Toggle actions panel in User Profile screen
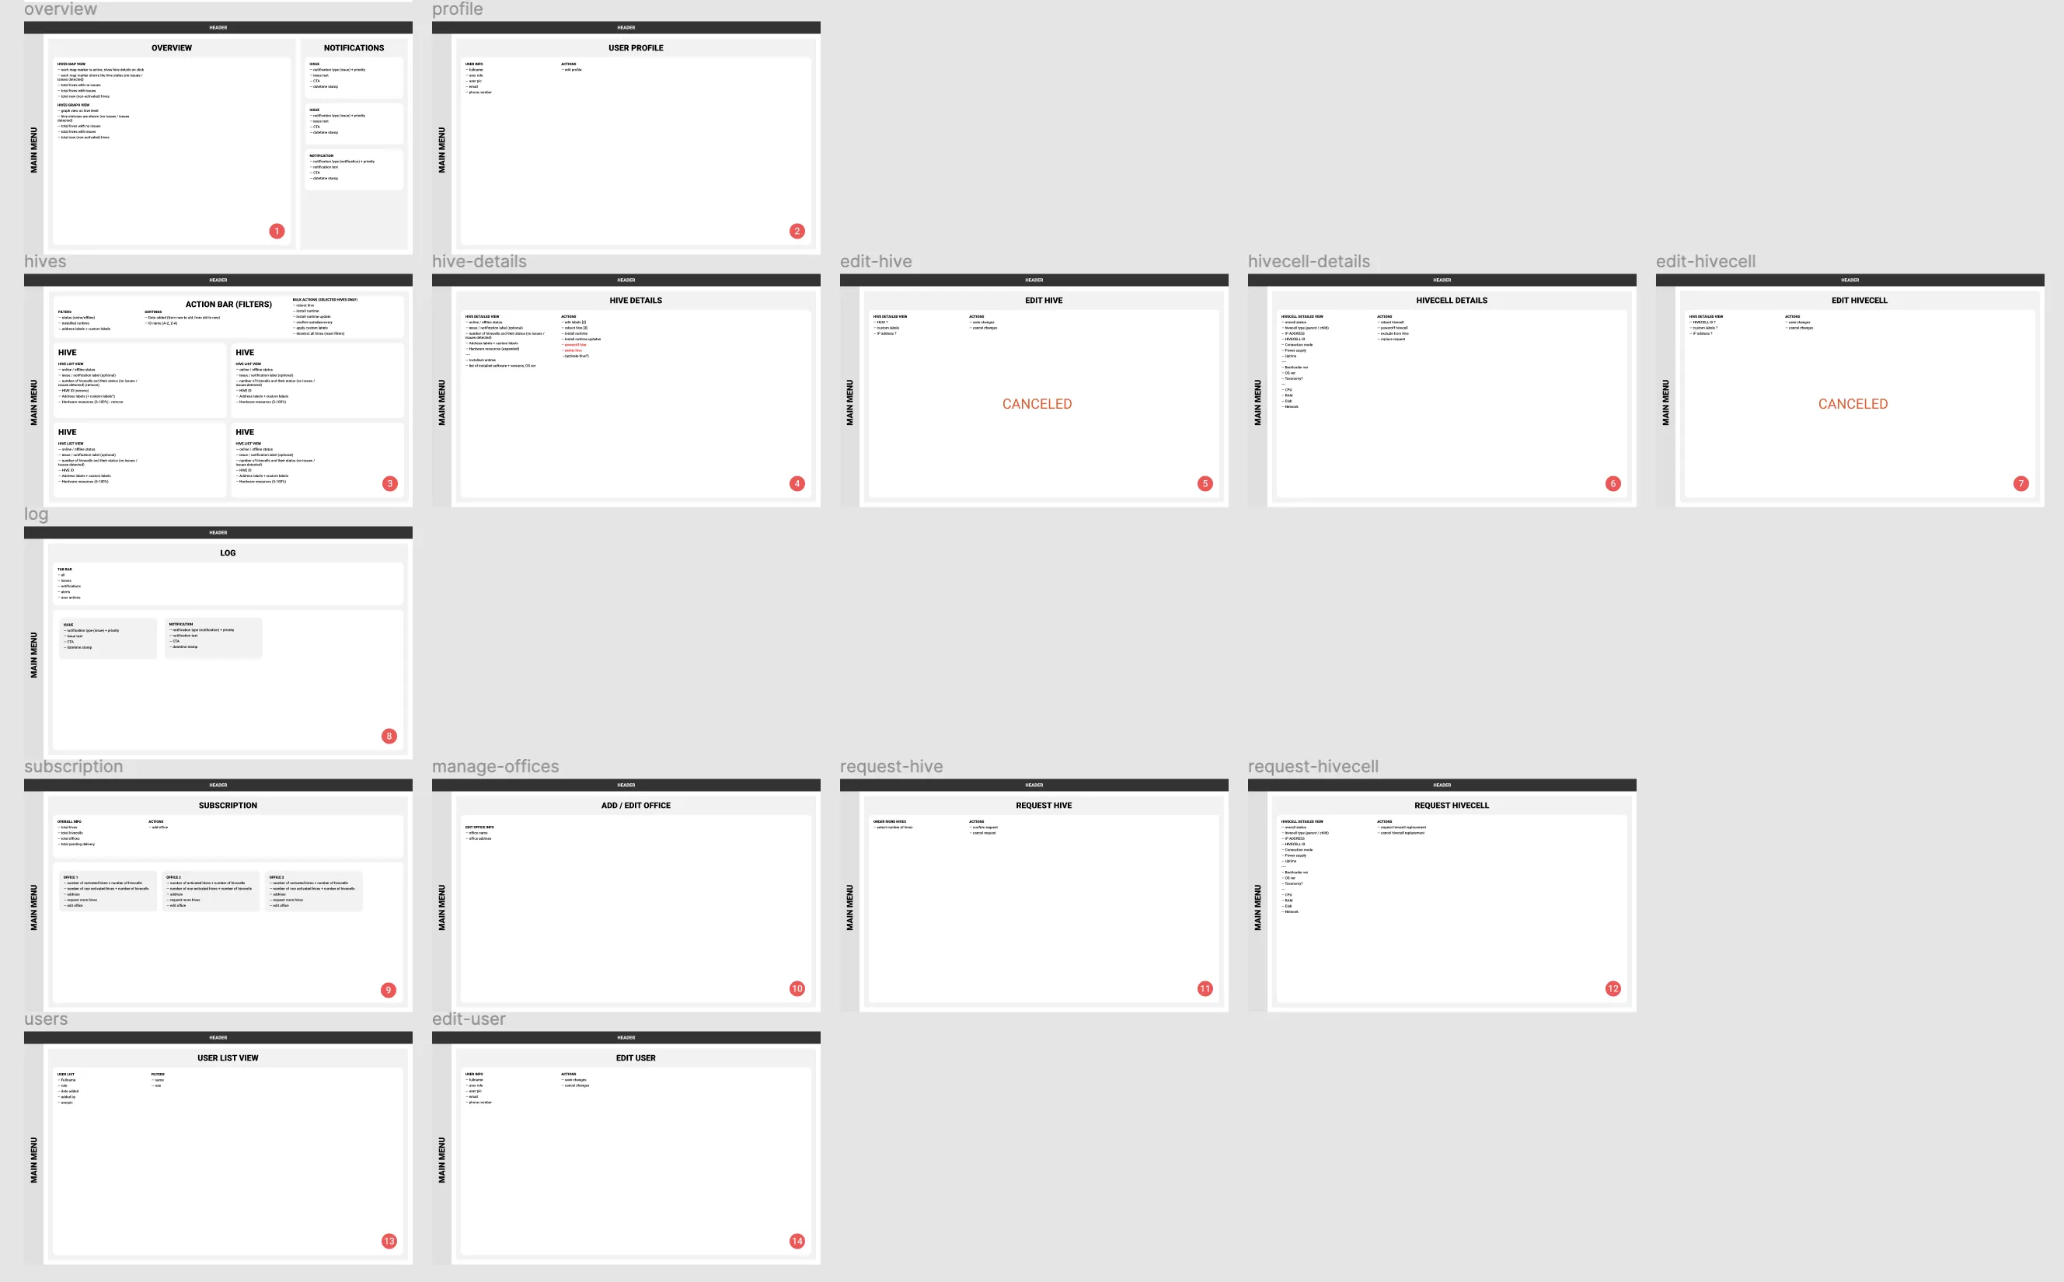Screen dimensions: 2064x1282 (568, 64)
